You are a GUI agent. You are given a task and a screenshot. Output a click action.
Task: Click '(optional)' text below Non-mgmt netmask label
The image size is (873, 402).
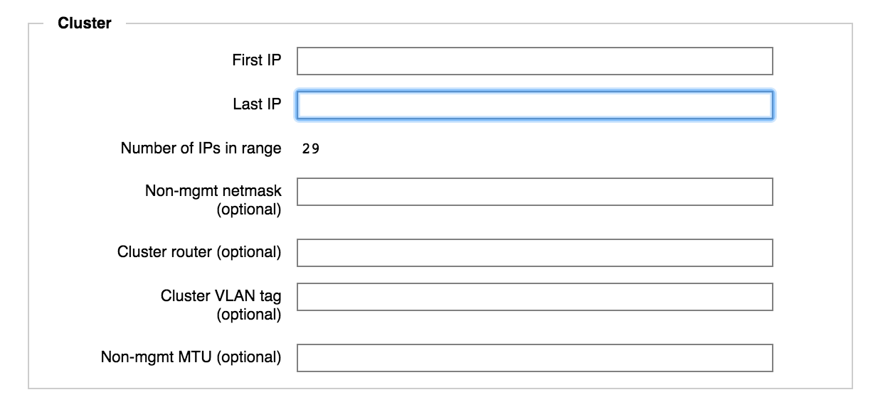click(x=249, y=210)
